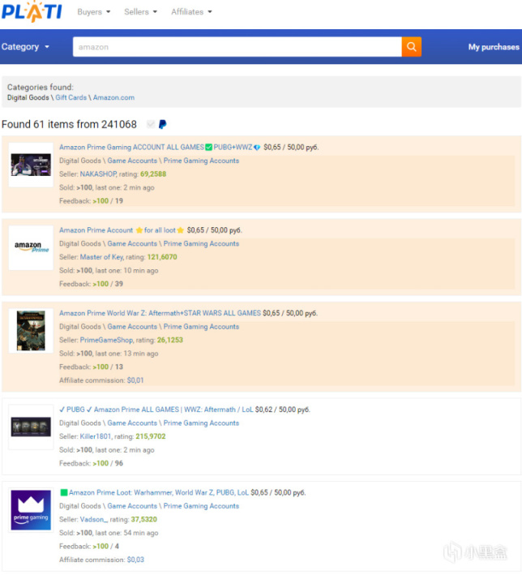Click the prime gaming crown thumbnail

pos(31,510)
